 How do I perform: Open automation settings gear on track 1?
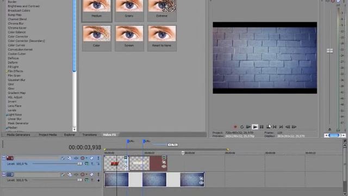pyautogui.click(x=83, y=158)
